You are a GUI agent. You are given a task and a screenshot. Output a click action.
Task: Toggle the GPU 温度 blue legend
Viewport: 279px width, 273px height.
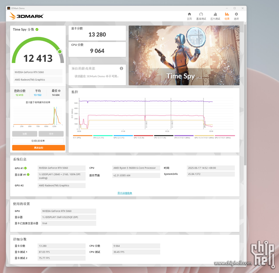pos(123,136)
